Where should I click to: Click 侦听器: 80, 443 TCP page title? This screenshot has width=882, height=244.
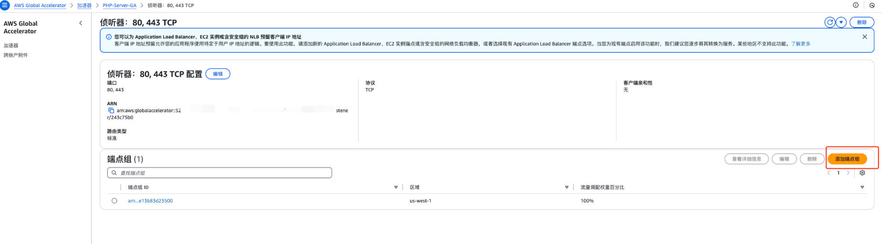(138, 22)
